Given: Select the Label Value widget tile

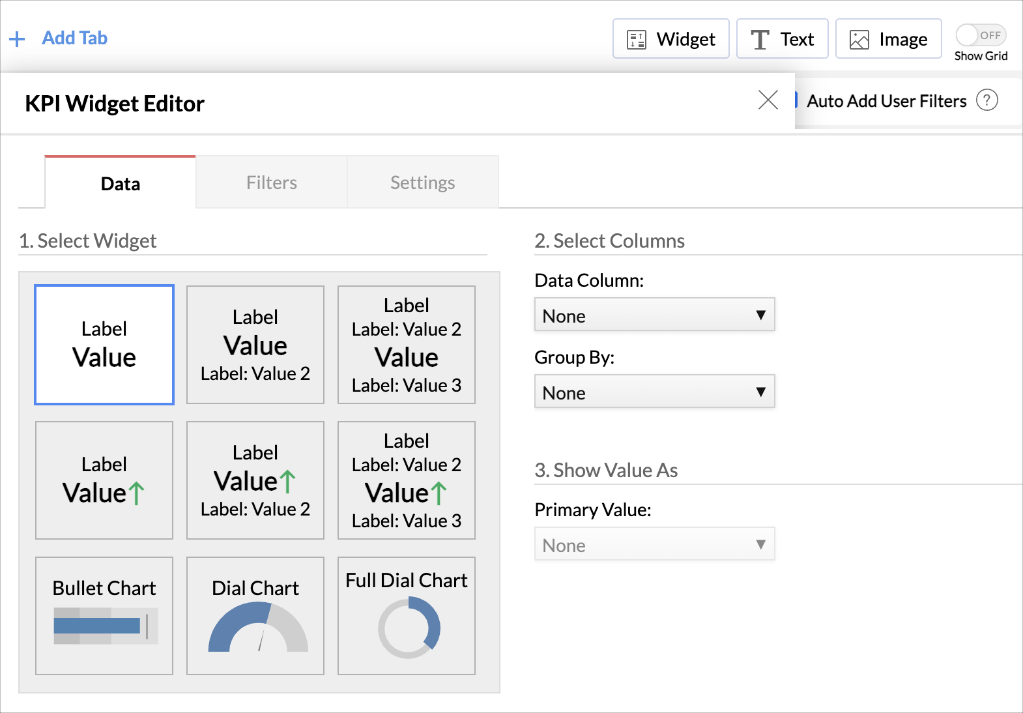Looking at the screenshot, I should [x=104, y=345].
